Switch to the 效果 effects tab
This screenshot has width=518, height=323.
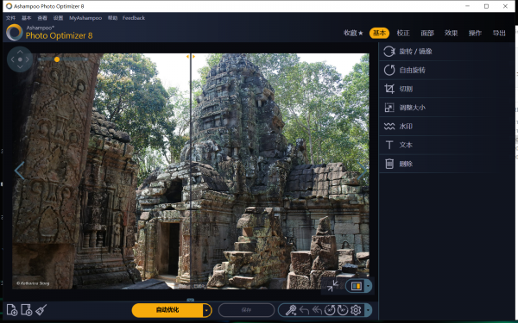[451, 33]
